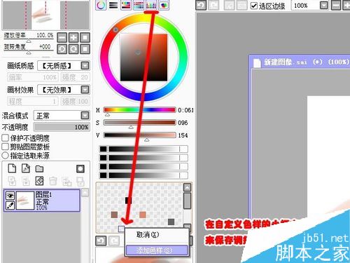Click the scratchpad redo icon below swatches

point(114,241)
